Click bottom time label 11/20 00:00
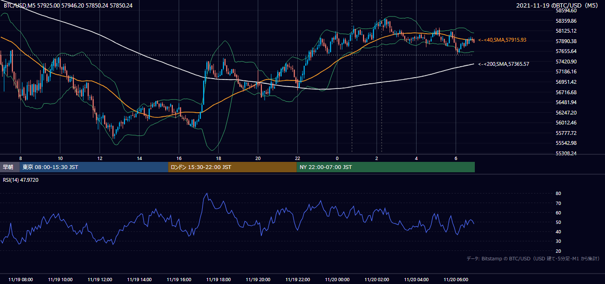This screenshot has width=605, height=284. click(x=337, y=280)
